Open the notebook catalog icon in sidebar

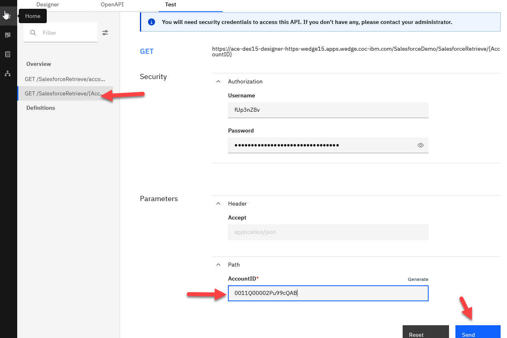8,54
